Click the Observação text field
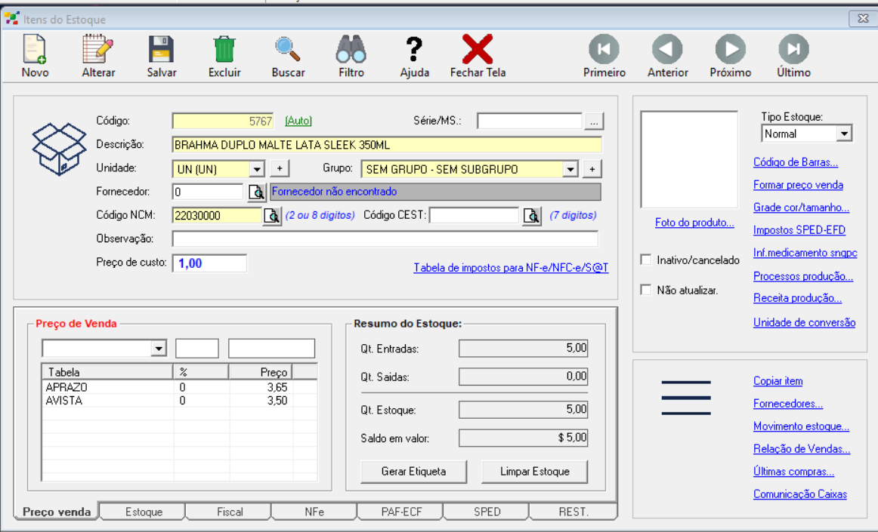The height and width of the screenshot is (532, 878). [x=385, y=239]
